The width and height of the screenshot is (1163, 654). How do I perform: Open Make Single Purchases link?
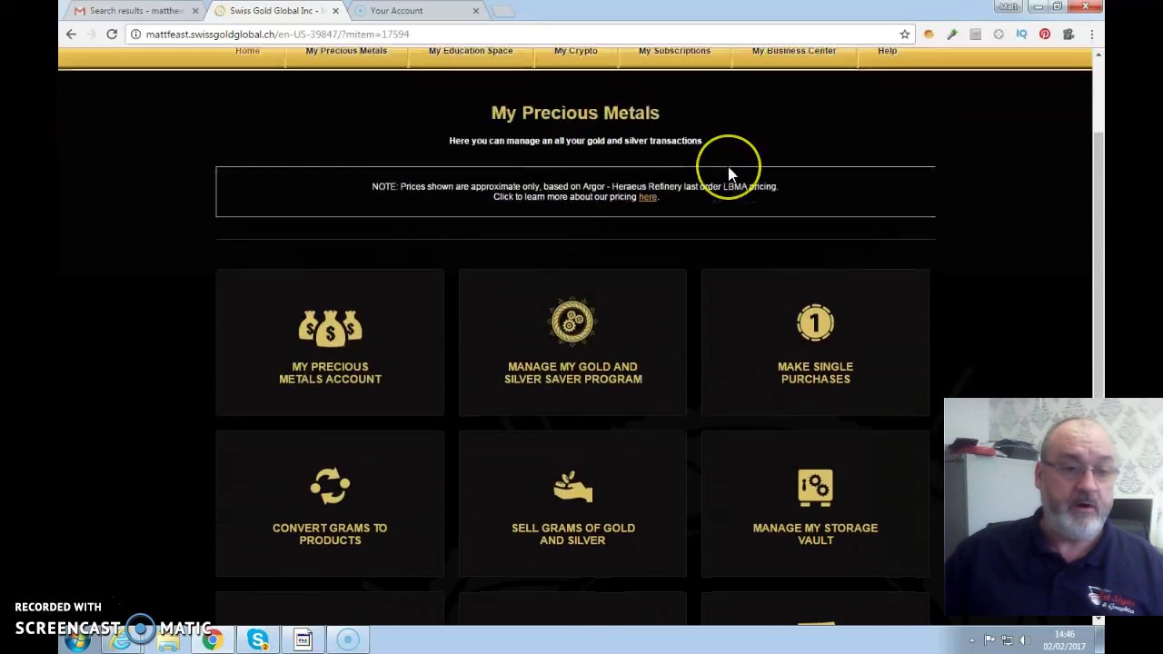815,372
